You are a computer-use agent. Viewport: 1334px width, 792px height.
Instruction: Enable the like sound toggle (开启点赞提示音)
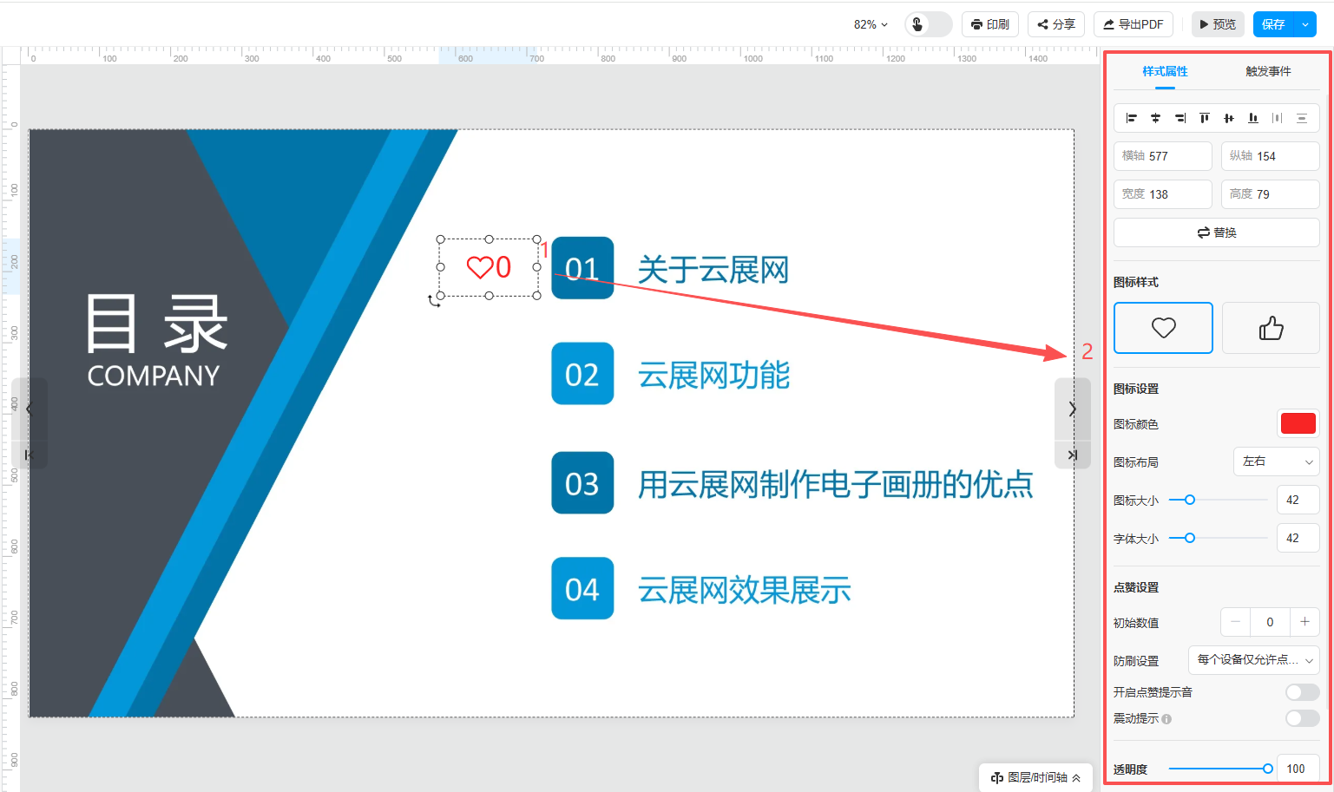coord(1302,692)
